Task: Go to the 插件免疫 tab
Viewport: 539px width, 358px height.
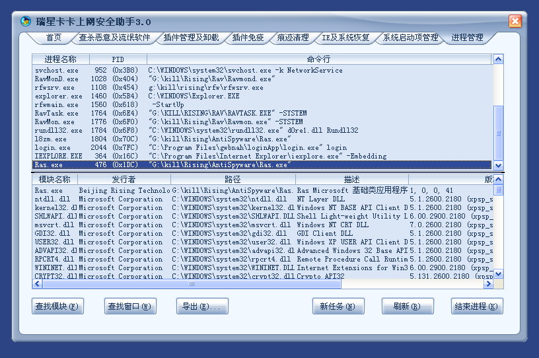Action: pyautogui.click(x=248, y=38)
